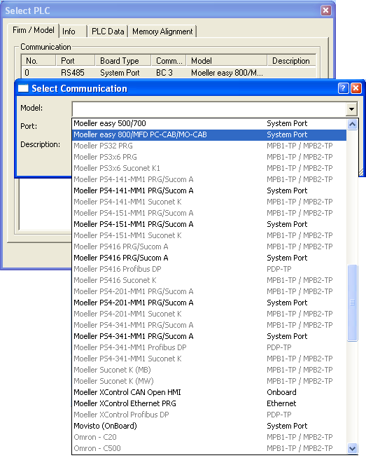The image size is (366, 458).
Task: Pick Moeller PS4-151-MM1 PRG/Sucom A System Port
Action: coord(209,224)
